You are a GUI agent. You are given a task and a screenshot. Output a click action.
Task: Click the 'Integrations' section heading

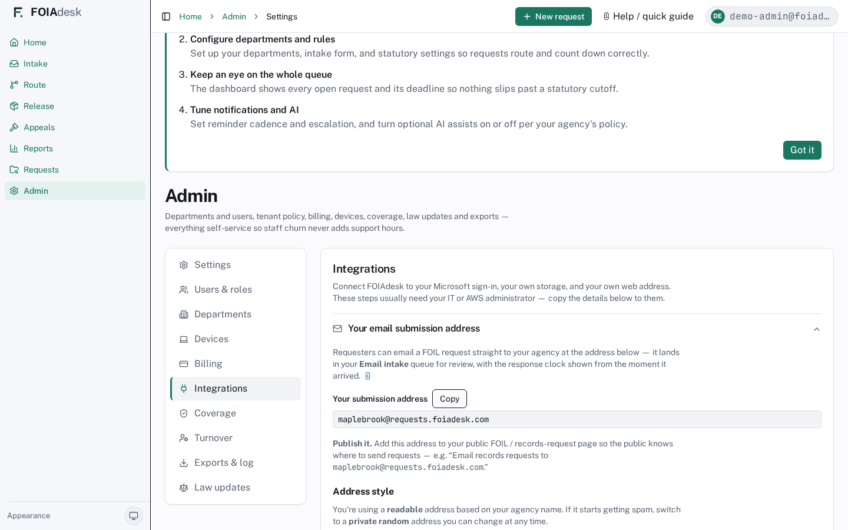tap(364, 269)
